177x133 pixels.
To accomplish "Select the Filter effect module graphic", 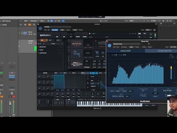I will pyautogui.click(x=77, y=54).
